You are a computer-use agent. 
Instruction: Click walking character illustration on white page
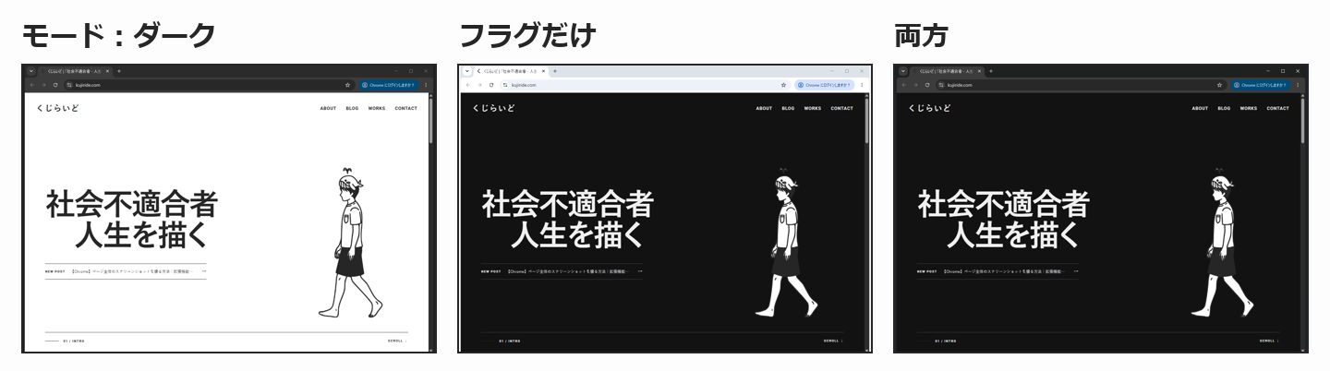350,243
